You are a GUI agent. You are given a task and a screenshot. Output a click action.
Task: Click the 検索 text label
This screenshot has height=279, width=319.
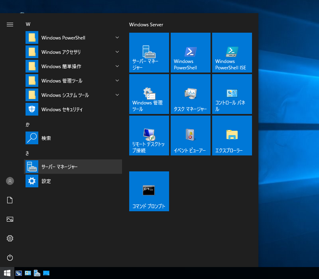pos(46,138)
